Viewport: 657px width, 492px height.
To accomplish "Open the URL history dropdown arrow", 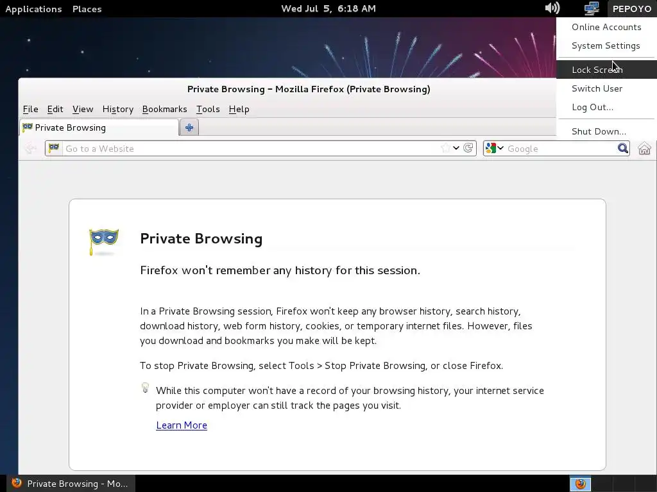I will point(456,148).
